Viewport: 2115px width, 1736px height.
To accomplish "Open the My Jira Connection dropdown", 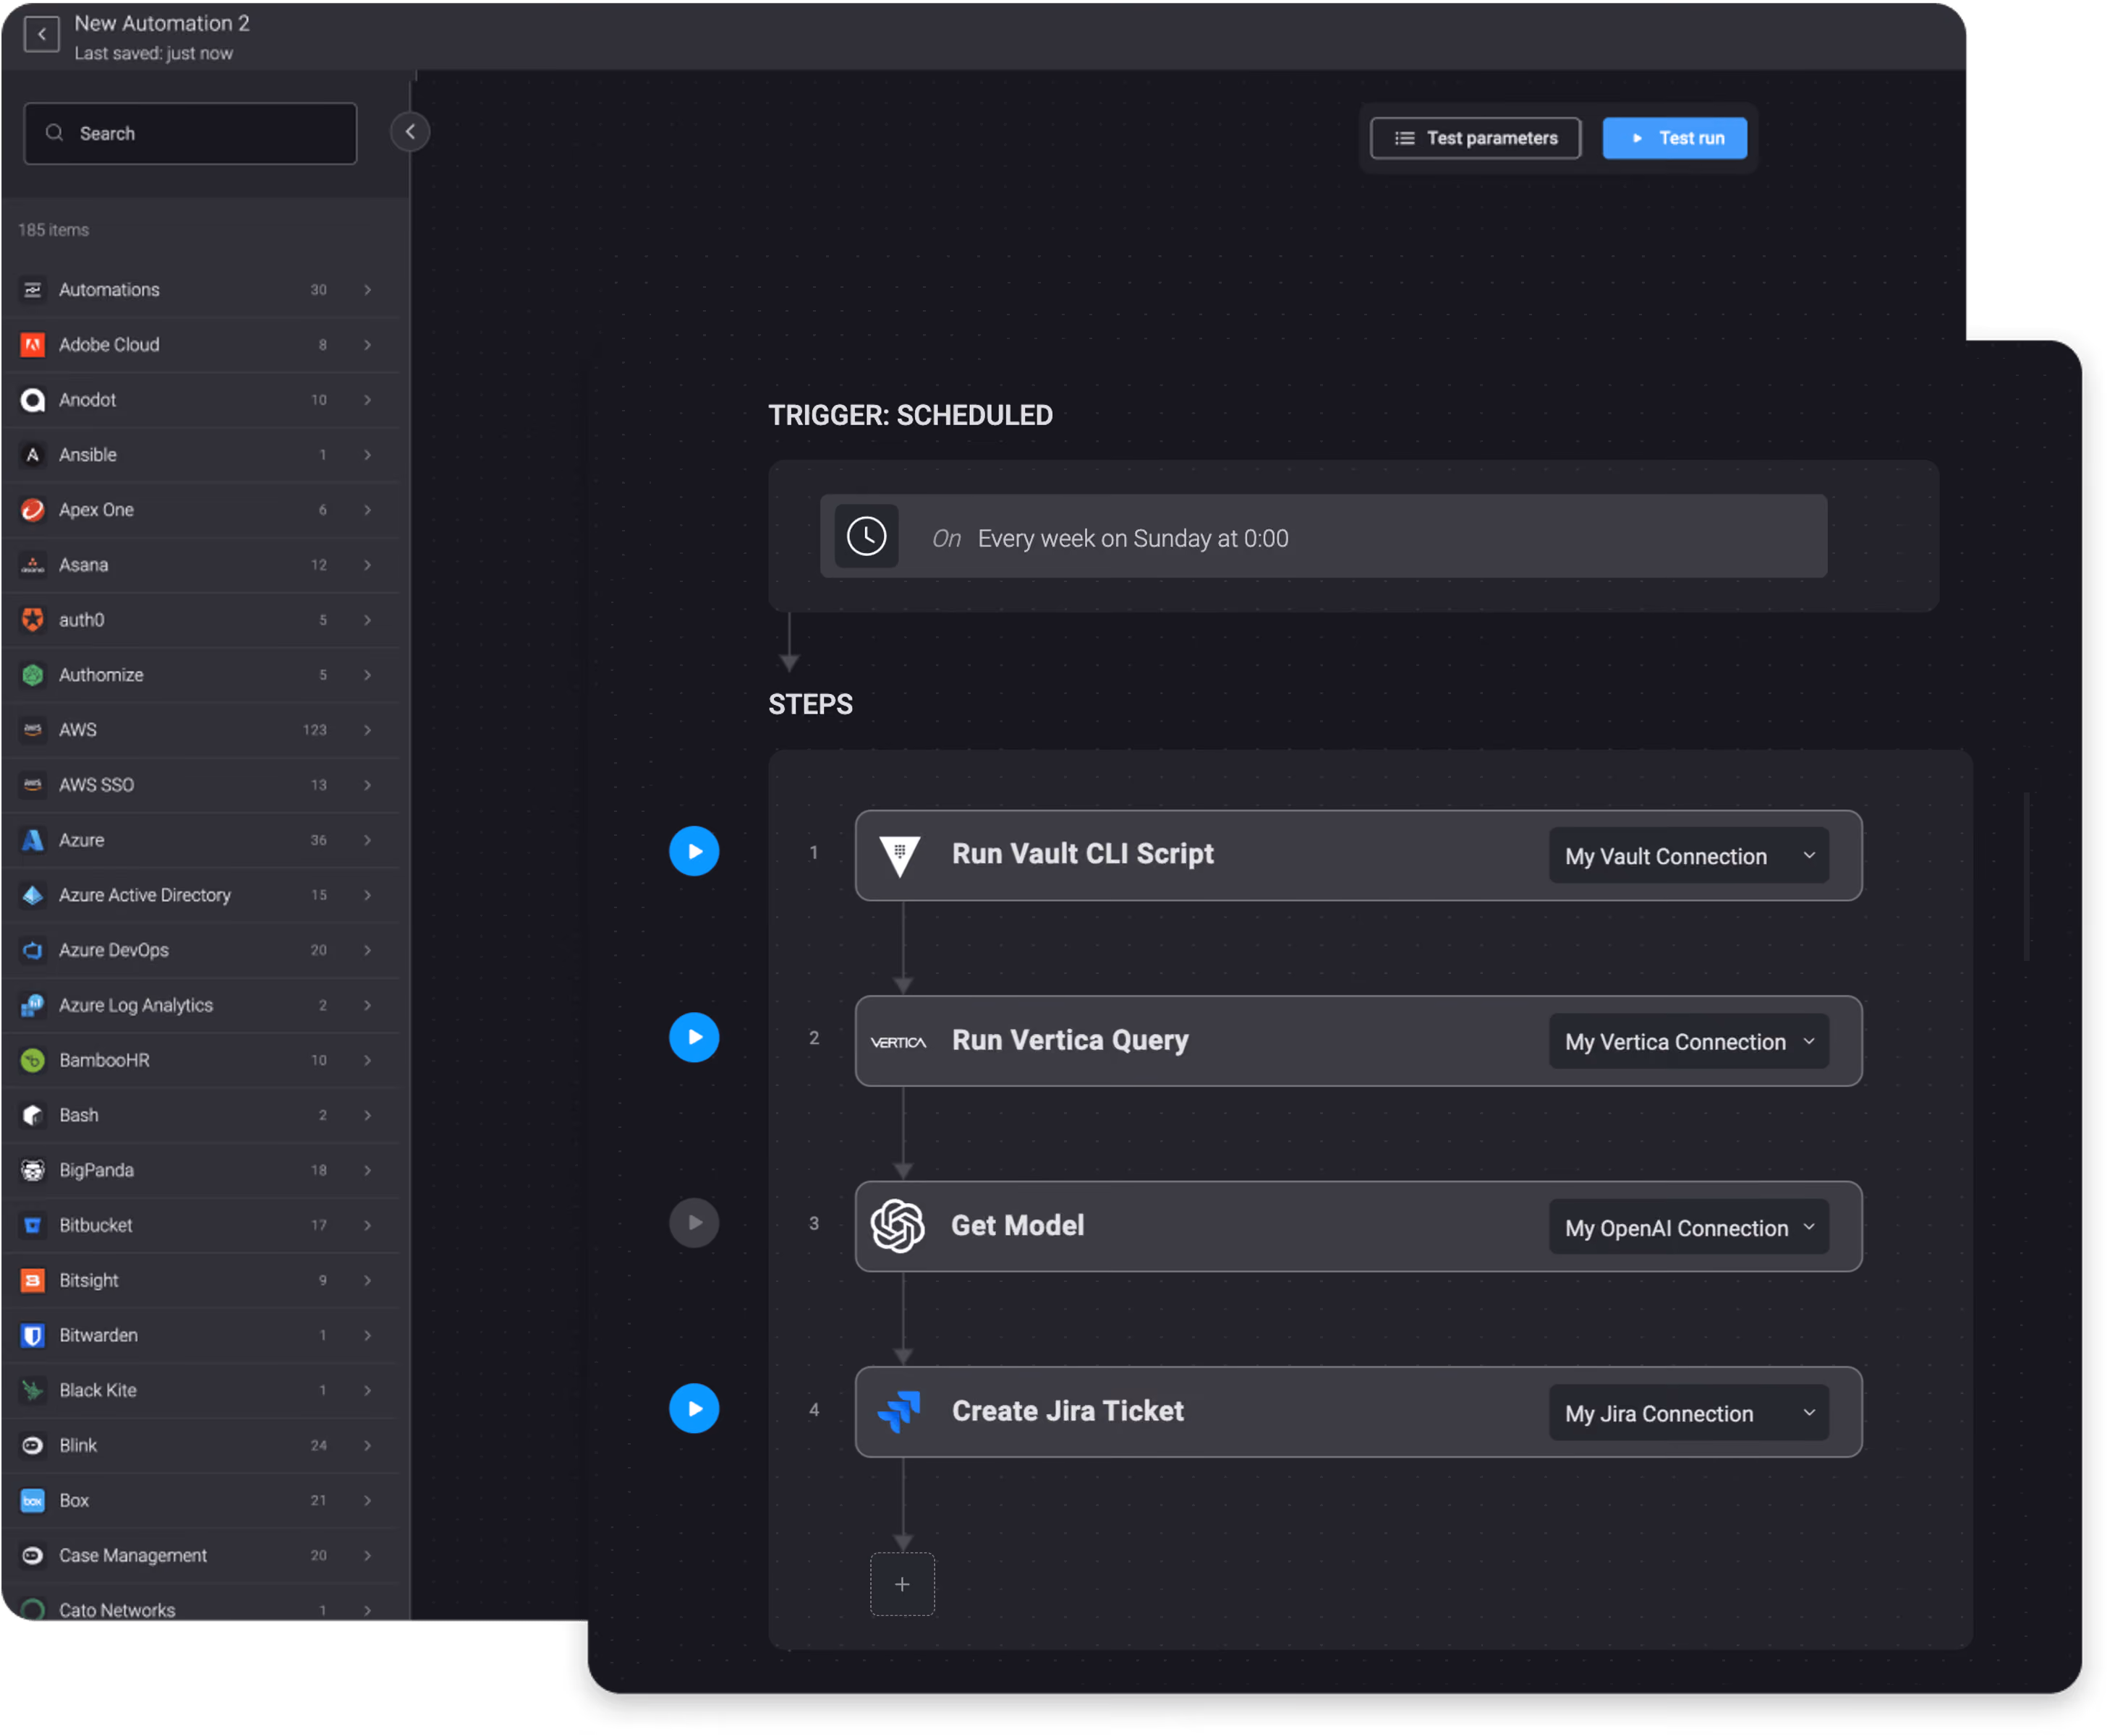I will (1689, 1412).
